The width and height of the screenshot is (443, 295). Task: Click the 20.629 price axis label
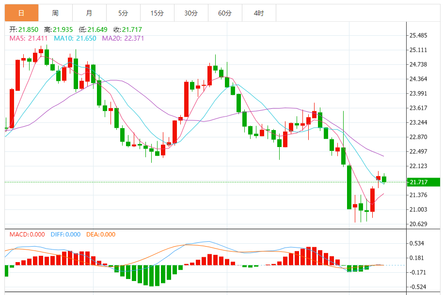418,224
